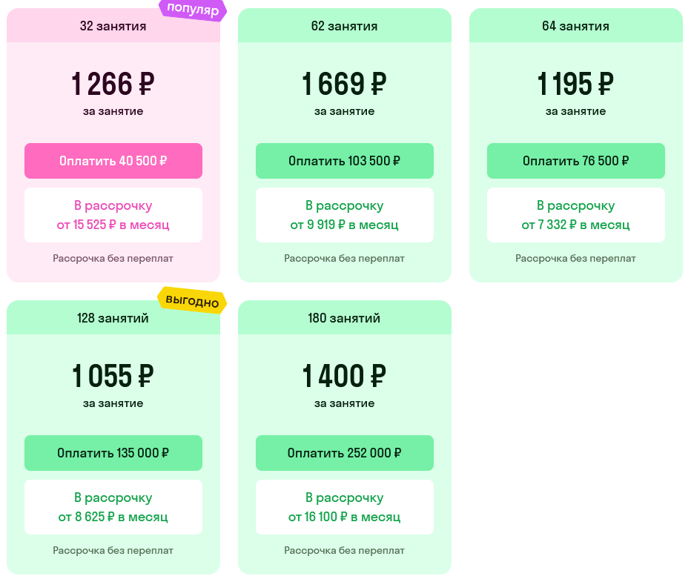
Task: Click Оплатить 135 000 ₽ button
Action: (x=113, y=453)
